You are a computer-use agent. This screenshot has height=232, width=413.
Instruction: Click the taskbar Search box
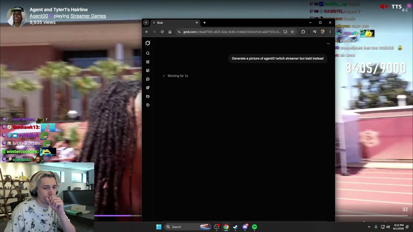pyautogui.click(x=187, y=227)
